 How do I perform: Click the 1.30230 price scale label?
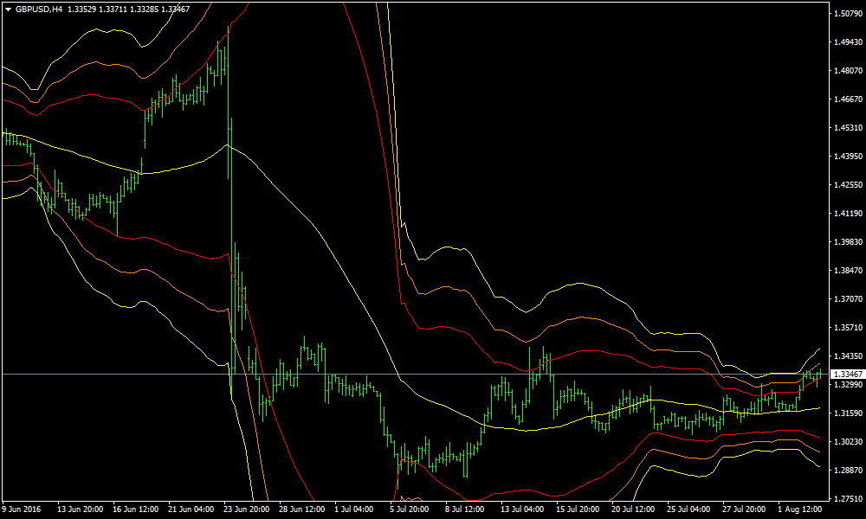(847, 442)
